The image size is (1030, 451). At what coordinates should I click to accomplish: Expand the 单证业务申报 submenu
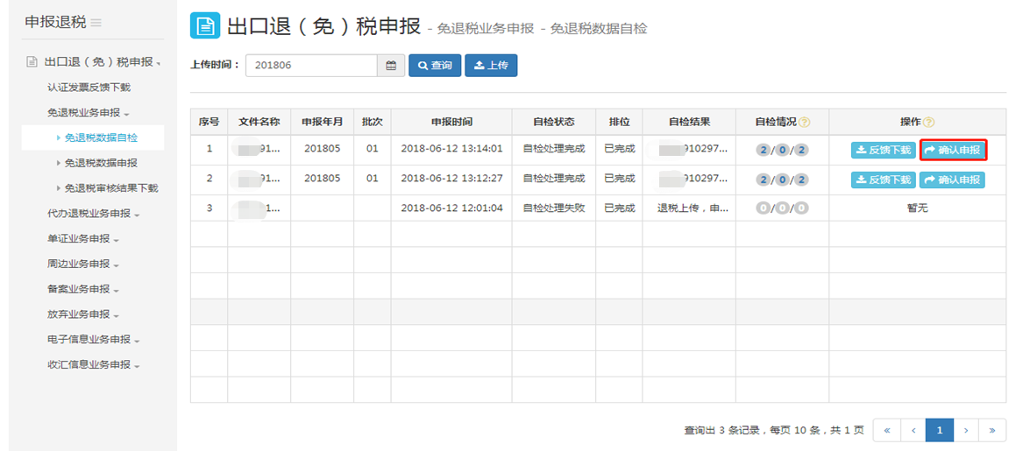pyautogui.click(x=83, y=239)
